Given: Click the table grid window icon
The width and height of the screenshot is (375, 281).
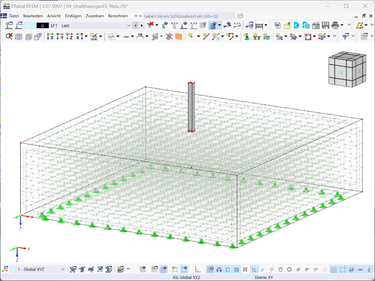Looking at the screenshot, I should coord(364,36).
